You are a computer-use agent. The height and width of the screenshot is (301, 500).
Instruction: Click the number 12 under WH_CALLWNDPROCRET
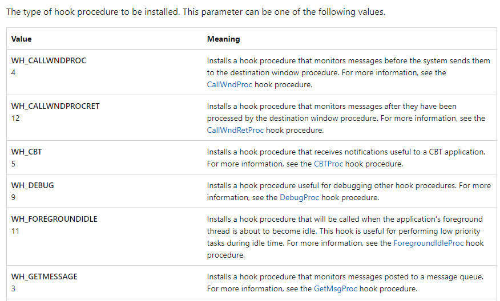point(15,118)
